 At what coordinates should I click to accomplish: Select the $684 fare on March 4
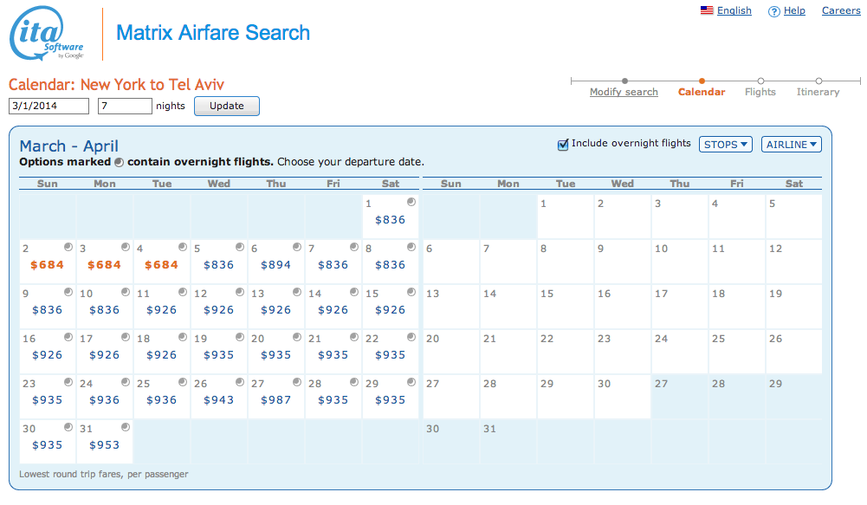tap(161, 265)
